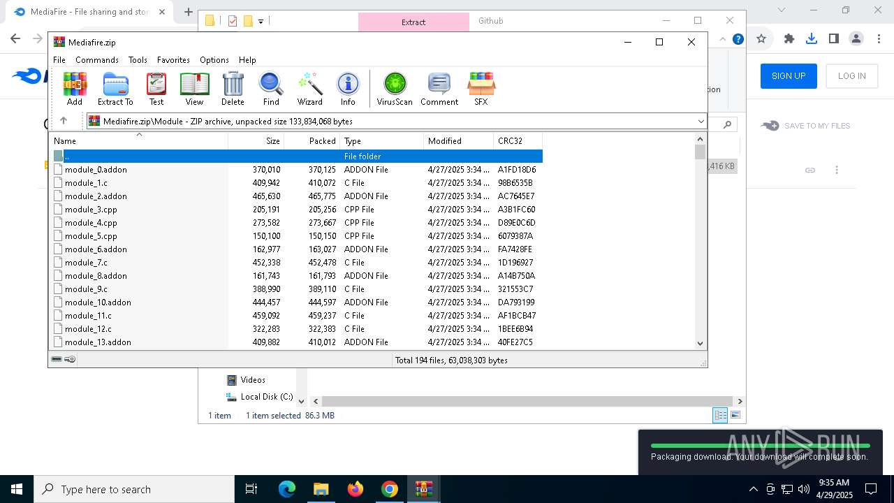Sort by Packed column header
894x503 pixels.
click(312, 140)
